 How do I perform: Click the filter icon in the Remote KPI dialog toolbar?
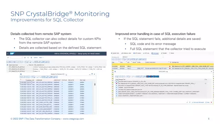coord(33,77)
